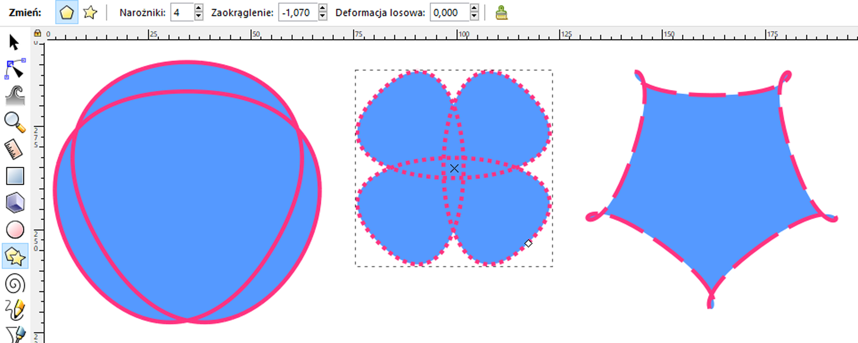Select the Pen Bezier tool

click(x=15, y=335)
